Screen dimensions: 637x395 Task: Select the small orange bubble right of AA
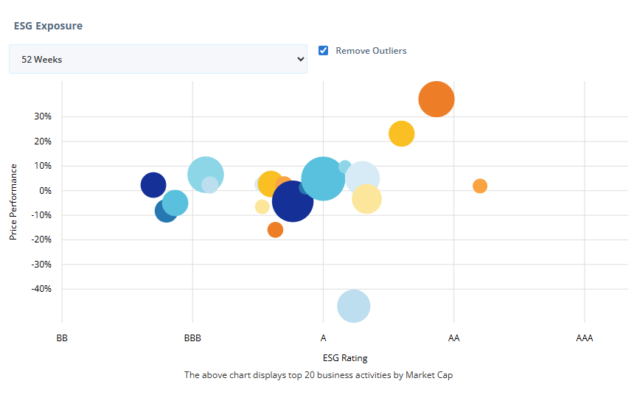(480, 186)
